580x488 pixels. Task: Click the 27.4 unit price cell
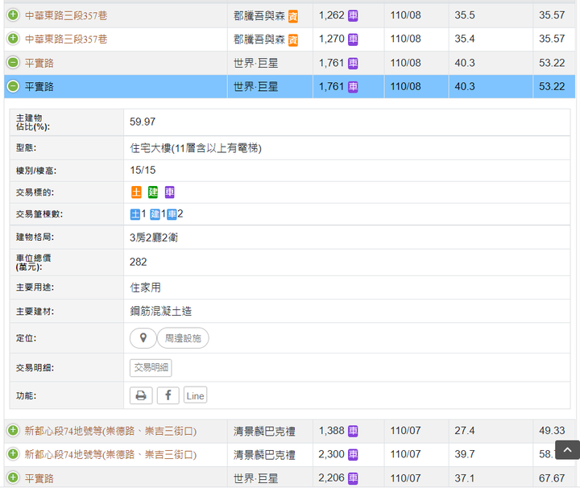(465, 431)
